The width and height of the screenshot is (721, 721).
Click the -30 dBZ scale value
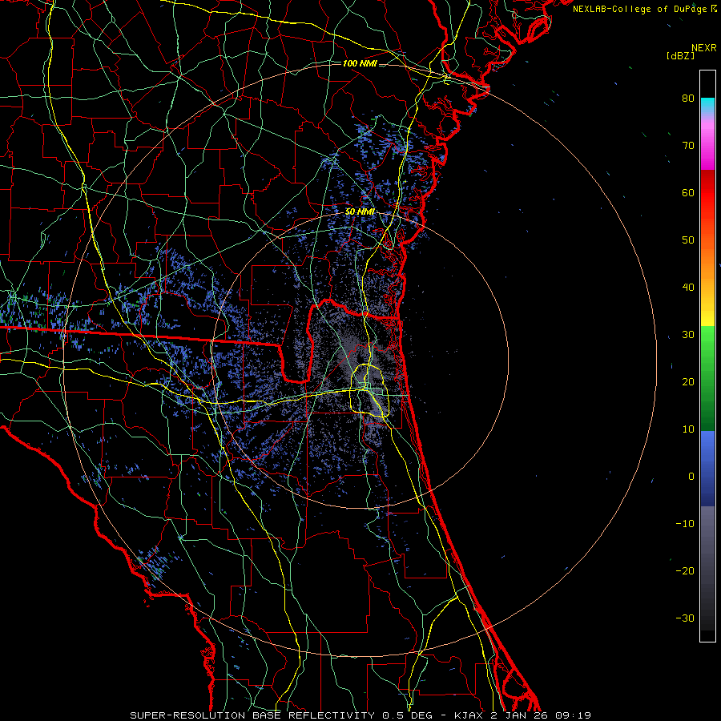click(685, 618)
